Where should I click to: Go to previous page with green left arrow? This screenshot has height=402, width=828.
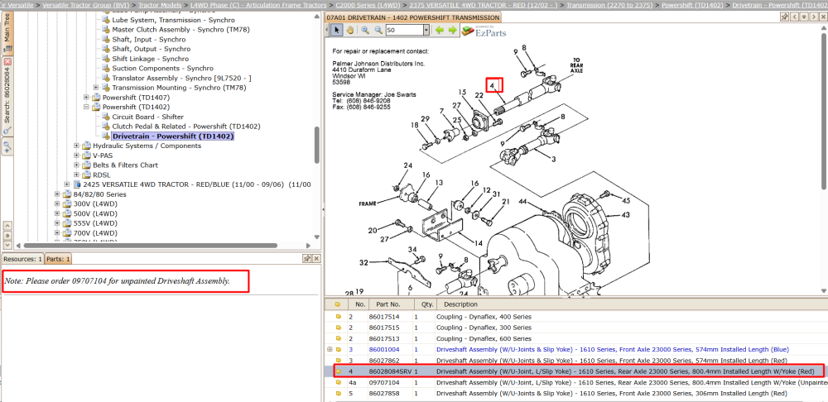(x=440, y=30)
